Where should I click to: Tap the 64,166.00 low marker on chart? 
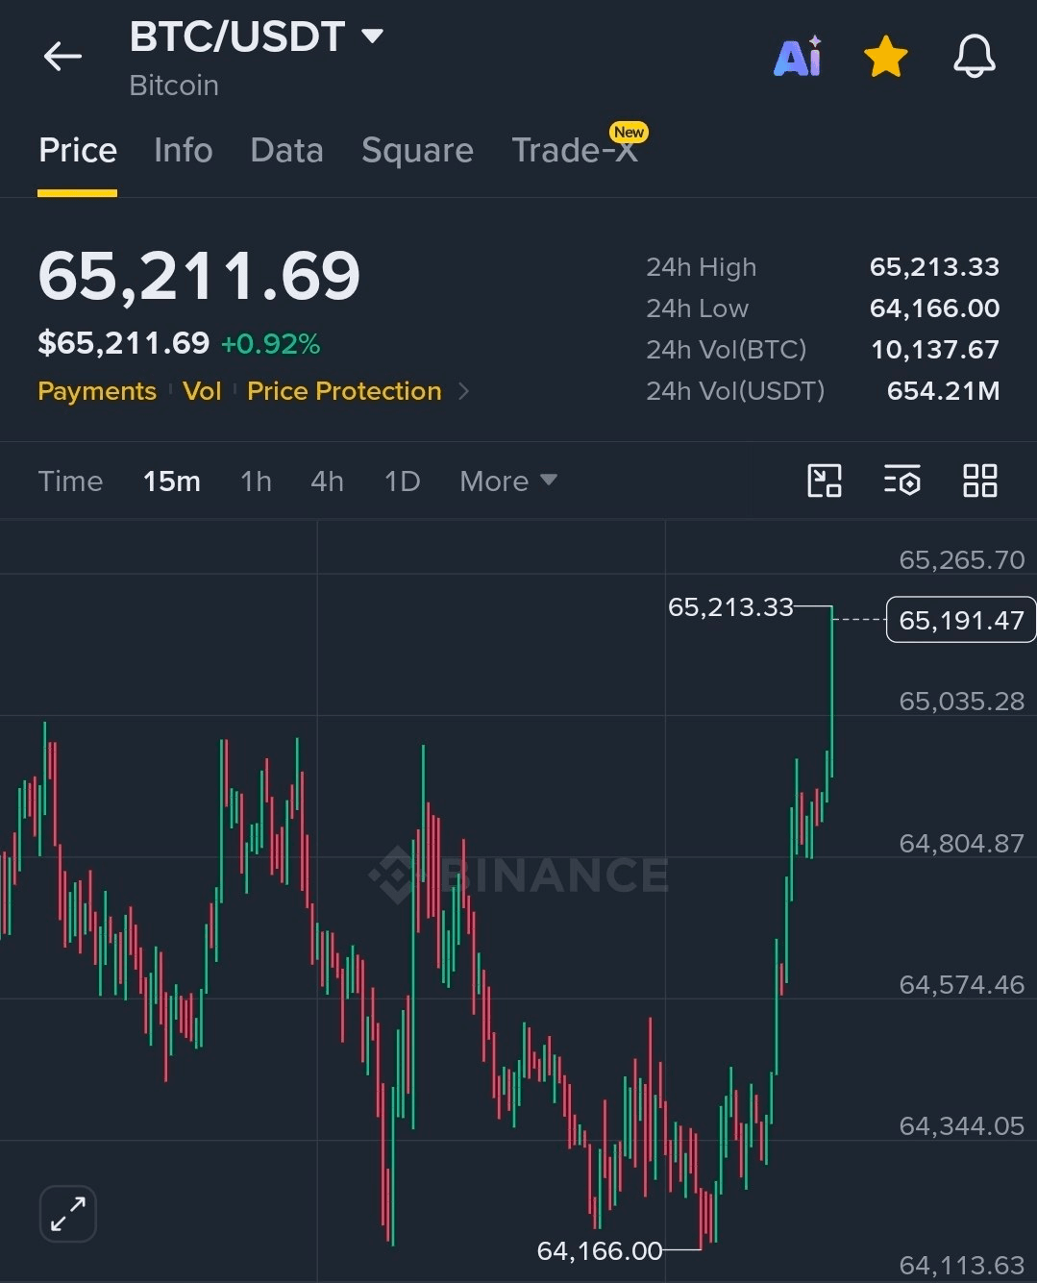(x=599, y=1251)
